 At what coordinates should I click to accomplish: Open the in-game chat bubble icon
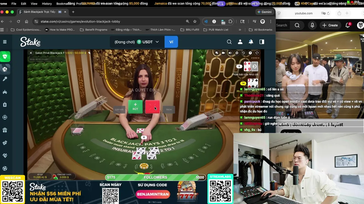coord(217,53)
